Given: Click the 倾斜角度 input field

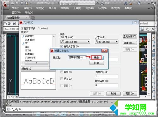Looking at the screenshot, I should point(106,85).
